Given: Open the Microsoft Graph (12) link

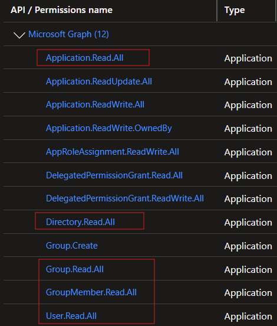Looking at the screenshot, I should (68, 34).
